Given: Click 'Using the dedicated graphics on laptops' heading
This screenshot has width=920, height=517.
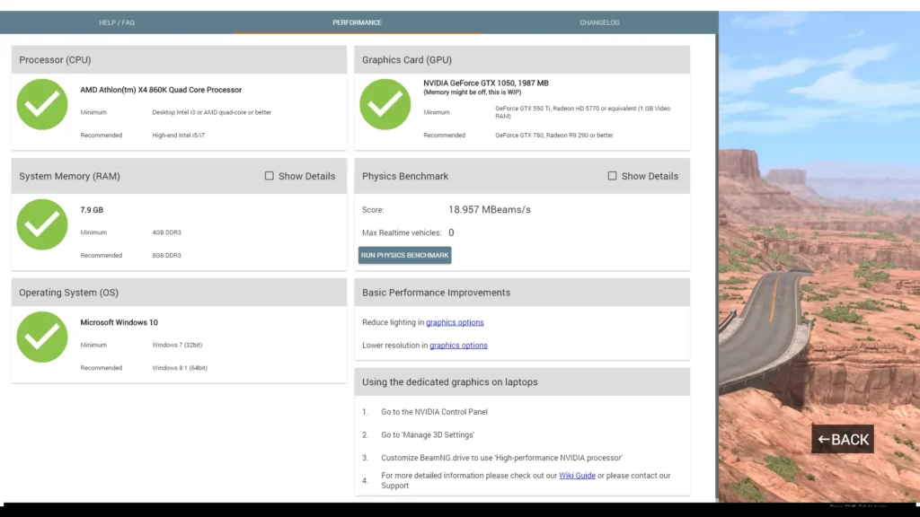Looking at the screenshot, I should point(449,382).
